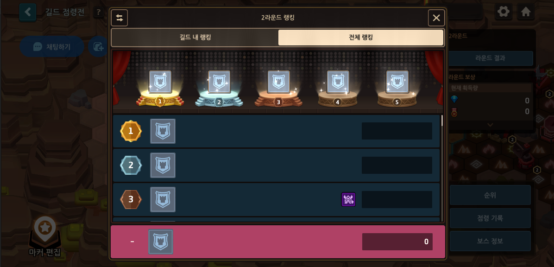Click the 라운드 결과 button
Screen dimensions: 554x267
coord(490,58)
